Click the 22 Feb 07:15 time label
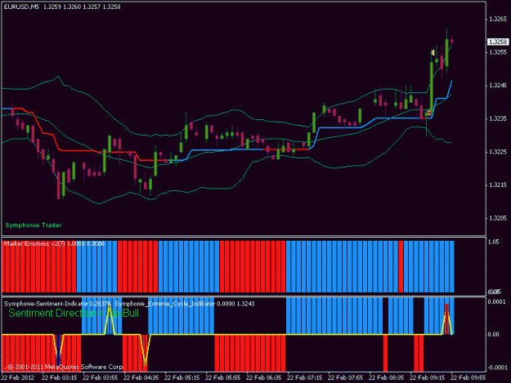511x383 pixels. [305, 377]
